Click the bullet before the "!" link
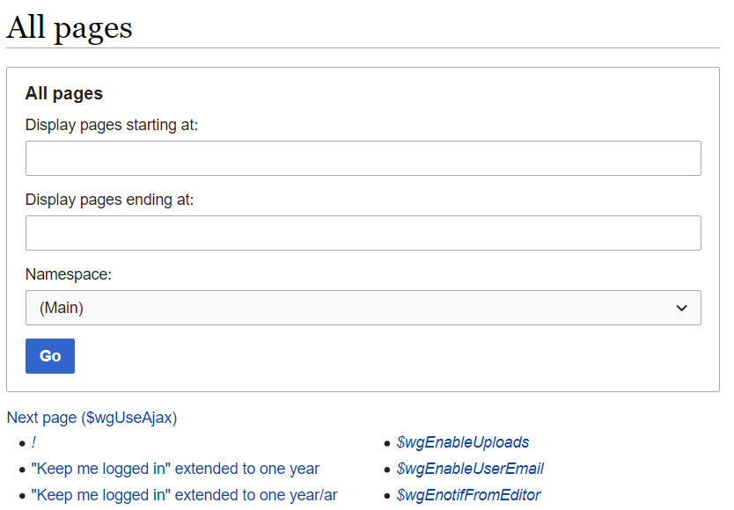This screenshot has height=510, width=734. pyautogui.click(x=22, y=444)
